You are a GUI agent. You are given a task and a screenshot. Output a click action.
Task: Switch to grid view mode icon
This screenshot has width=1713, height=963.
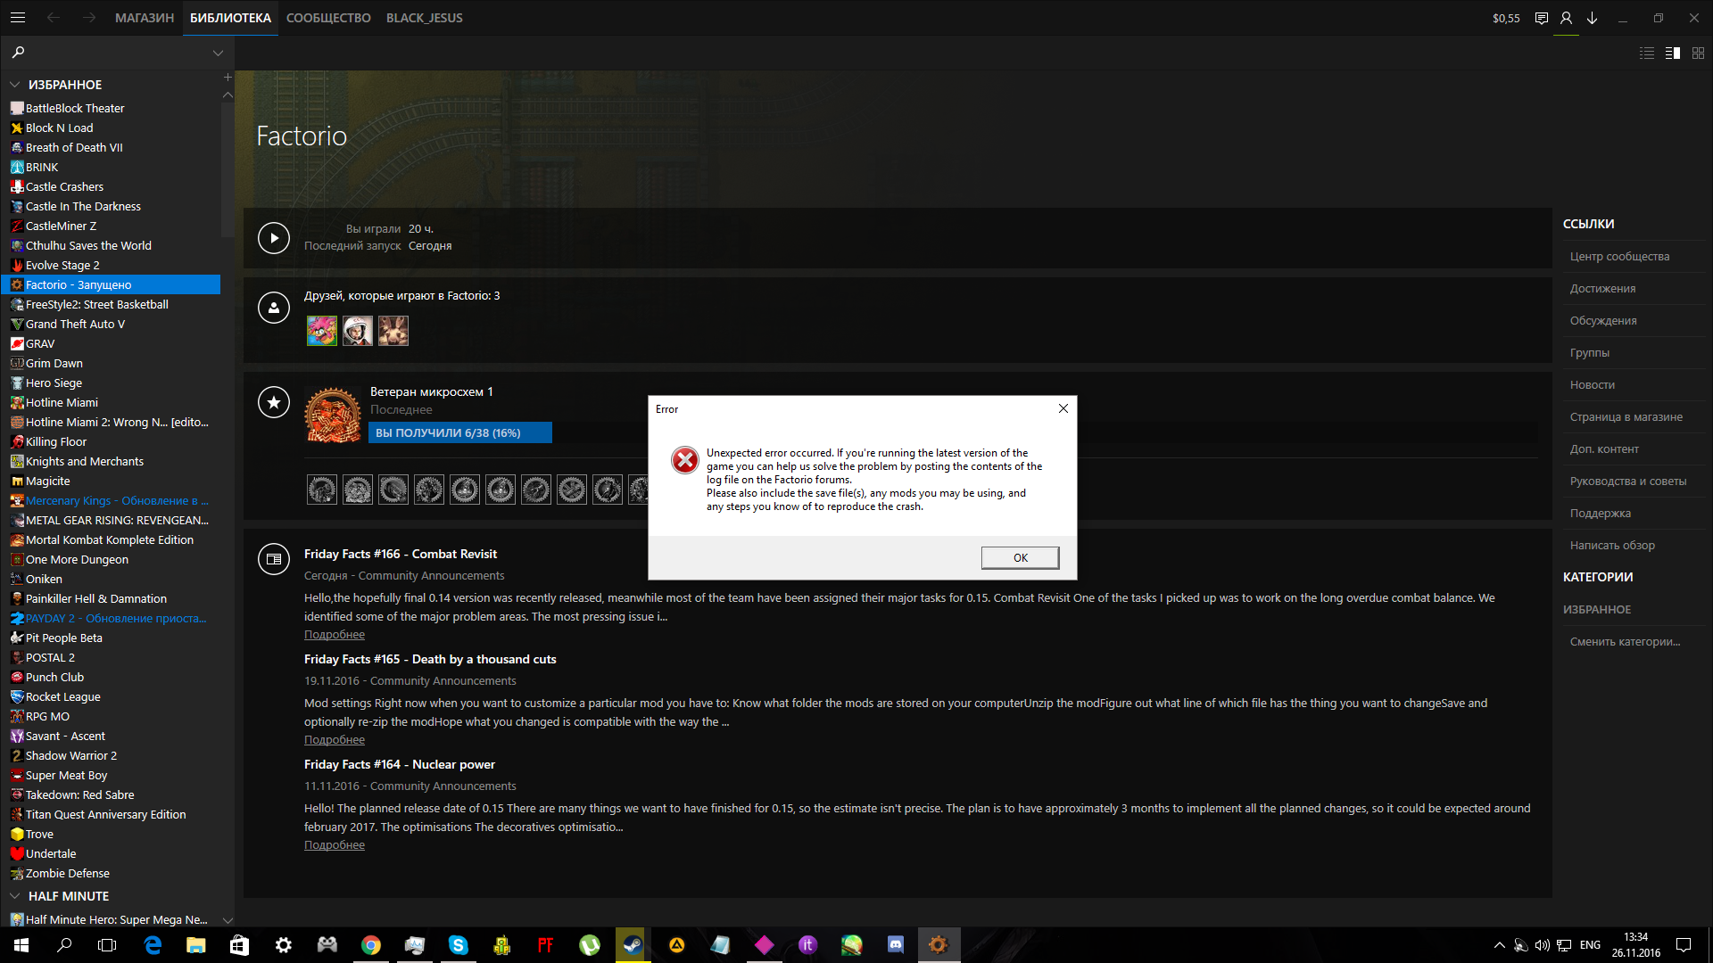click(x=1698, y=53)
